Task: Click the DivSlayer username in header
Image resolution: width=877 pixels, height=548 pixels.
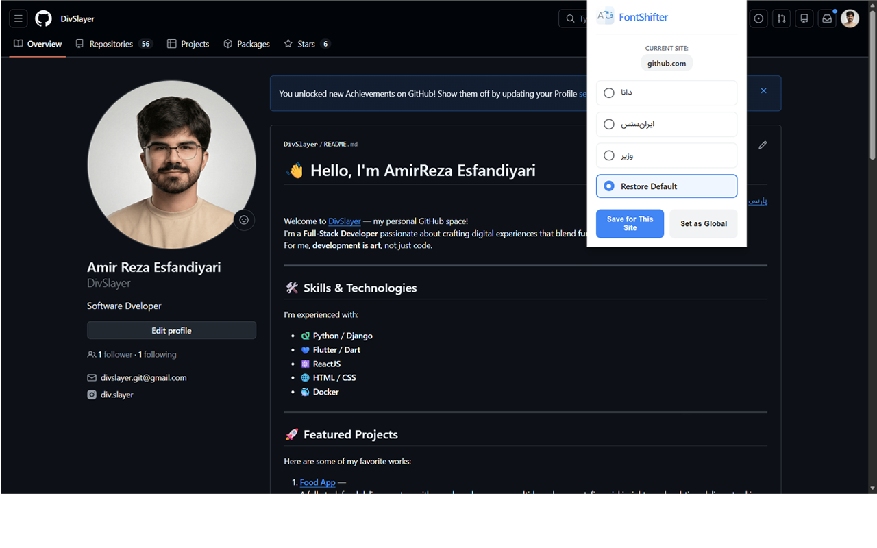Action: click(x=77, y=18)
